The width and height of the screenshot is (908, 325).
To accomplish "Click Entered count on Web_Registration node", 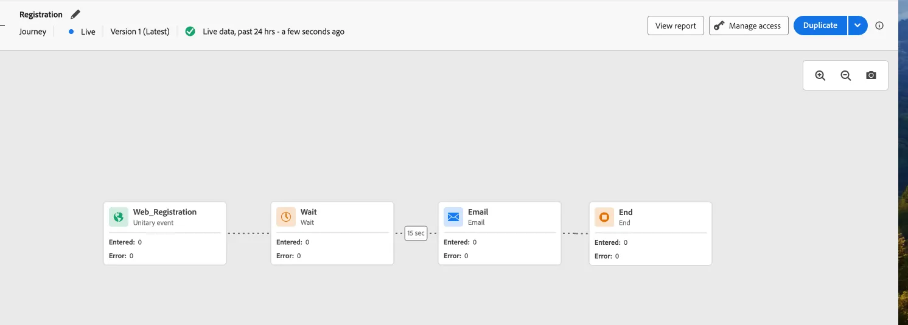I will pos(125,242).
